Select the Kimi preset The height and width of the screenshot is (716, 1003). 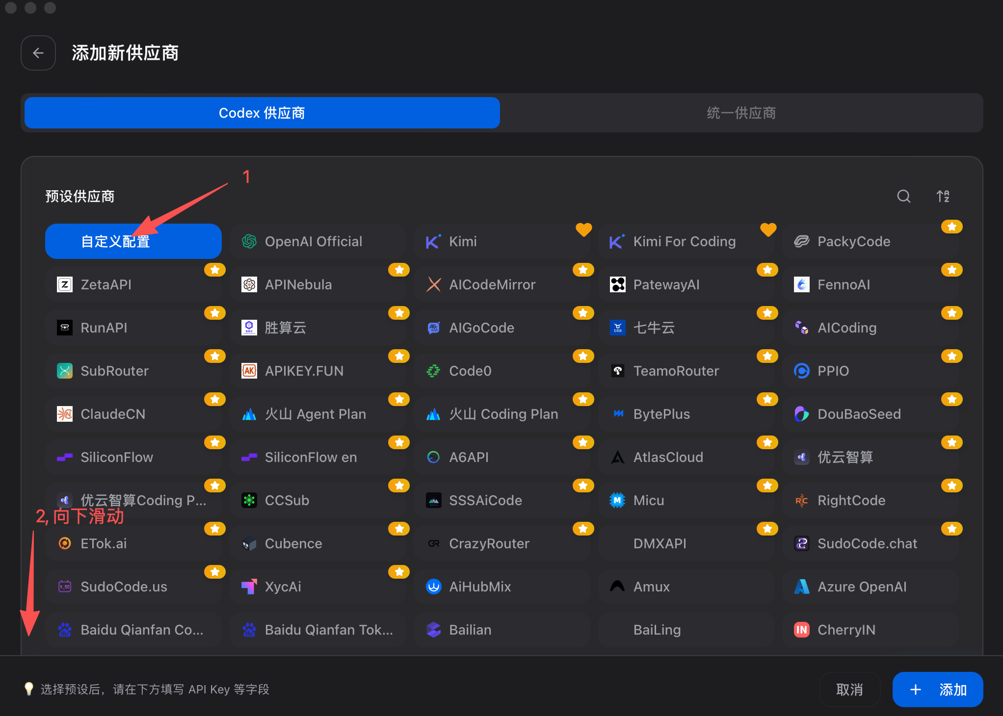coord(502,241)
